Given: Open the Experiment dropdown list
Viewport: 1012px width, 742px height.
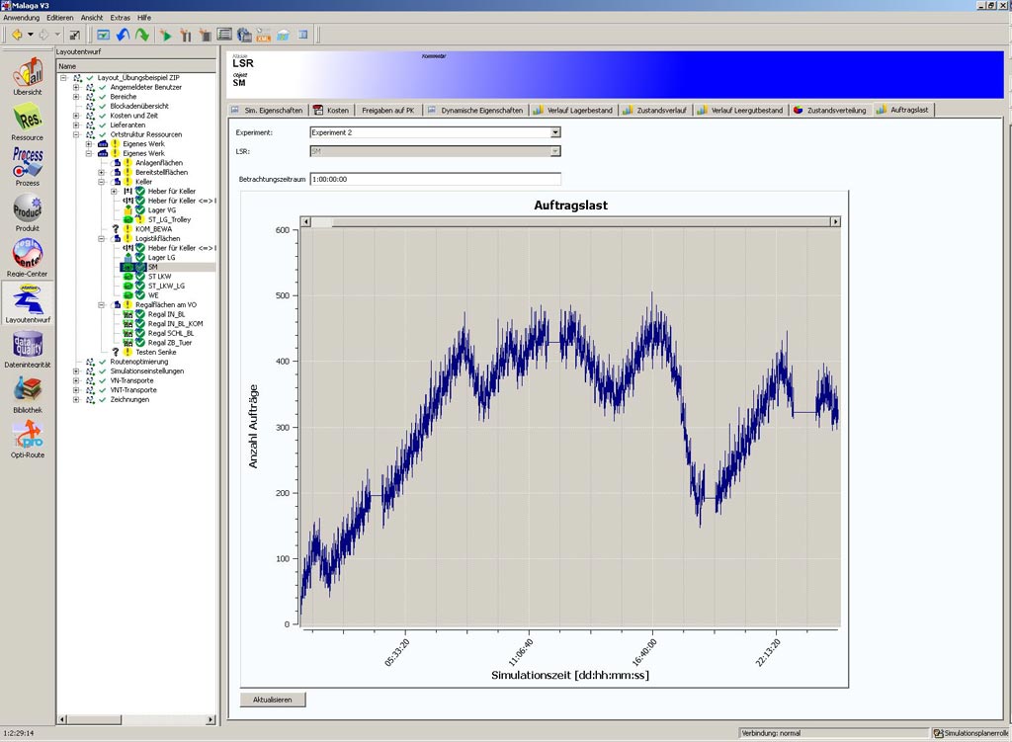Looking at the screenshot, I should coord(554,131).
